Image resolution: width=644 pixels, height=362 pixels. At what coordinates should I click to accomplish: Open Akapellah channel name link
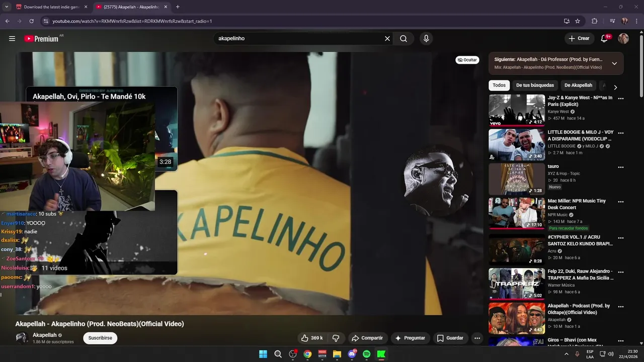pos(44,335)
